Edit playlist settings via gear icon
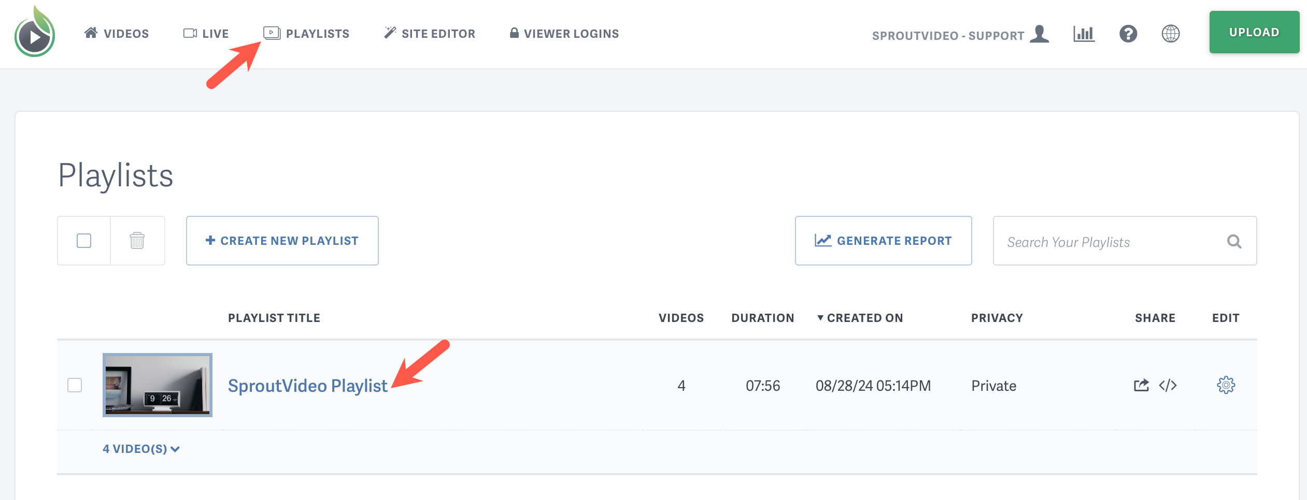1307x500 pixels. 1225,385
